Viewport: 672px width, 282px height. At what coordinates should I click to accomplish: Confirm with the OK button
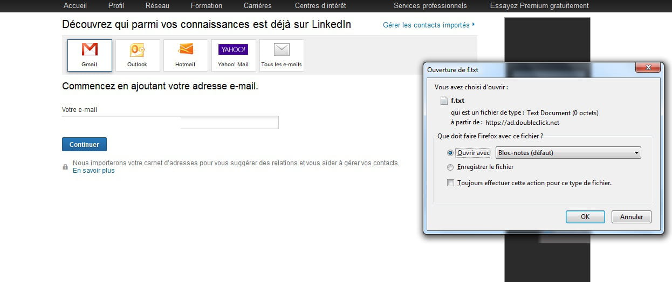click(x=585, y=217)
